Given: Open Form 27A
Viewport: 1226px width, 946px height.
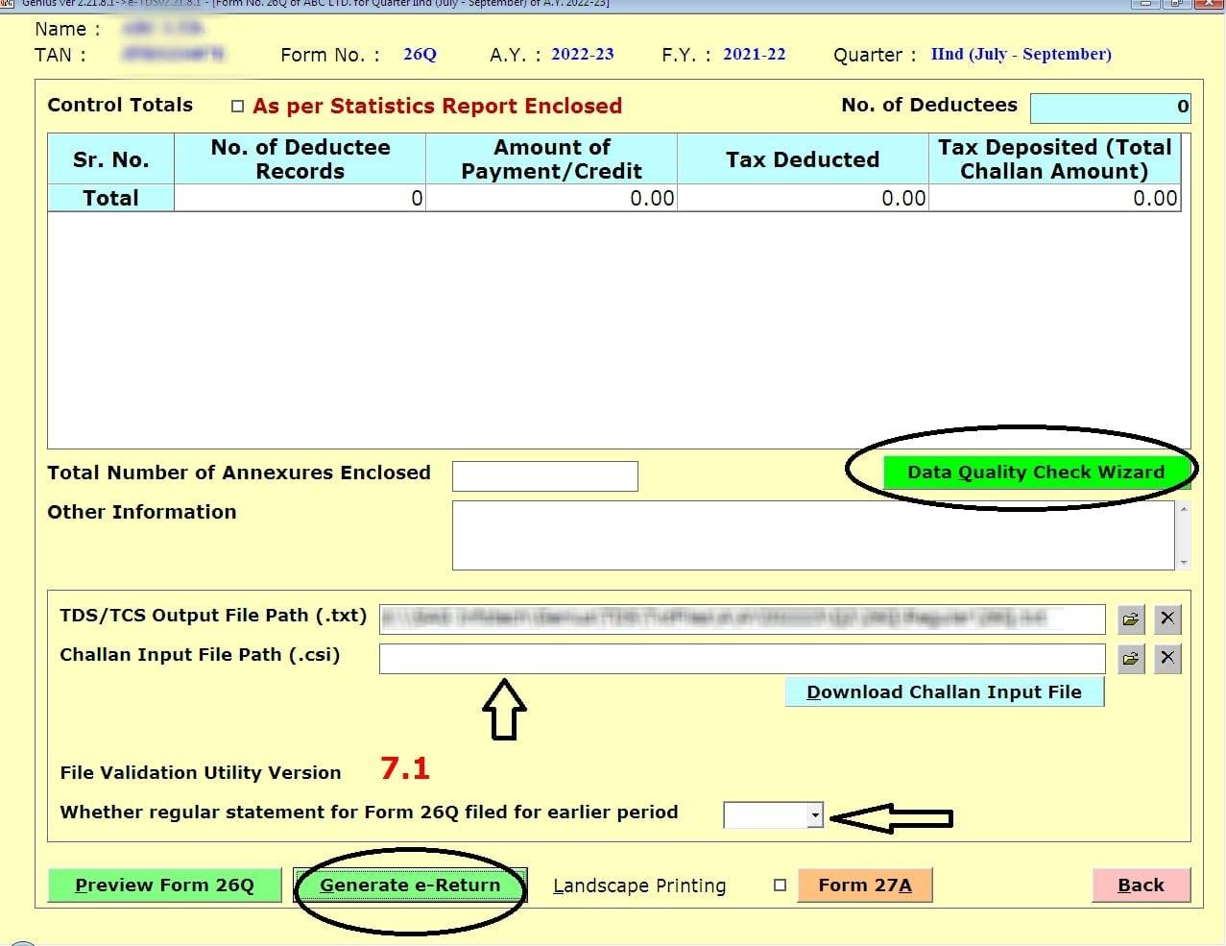Looking at the screenshot, I should (864, 885).
